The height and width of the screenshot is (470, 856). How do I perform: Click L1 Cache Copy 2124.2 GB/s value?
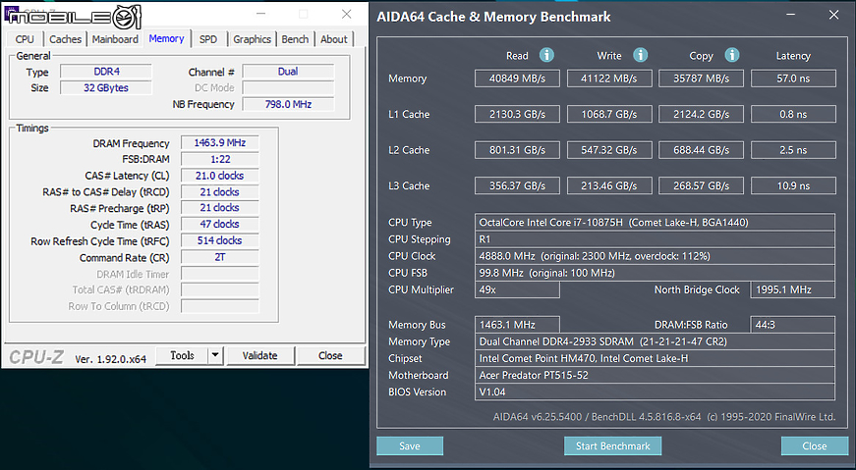click(701, 114)
